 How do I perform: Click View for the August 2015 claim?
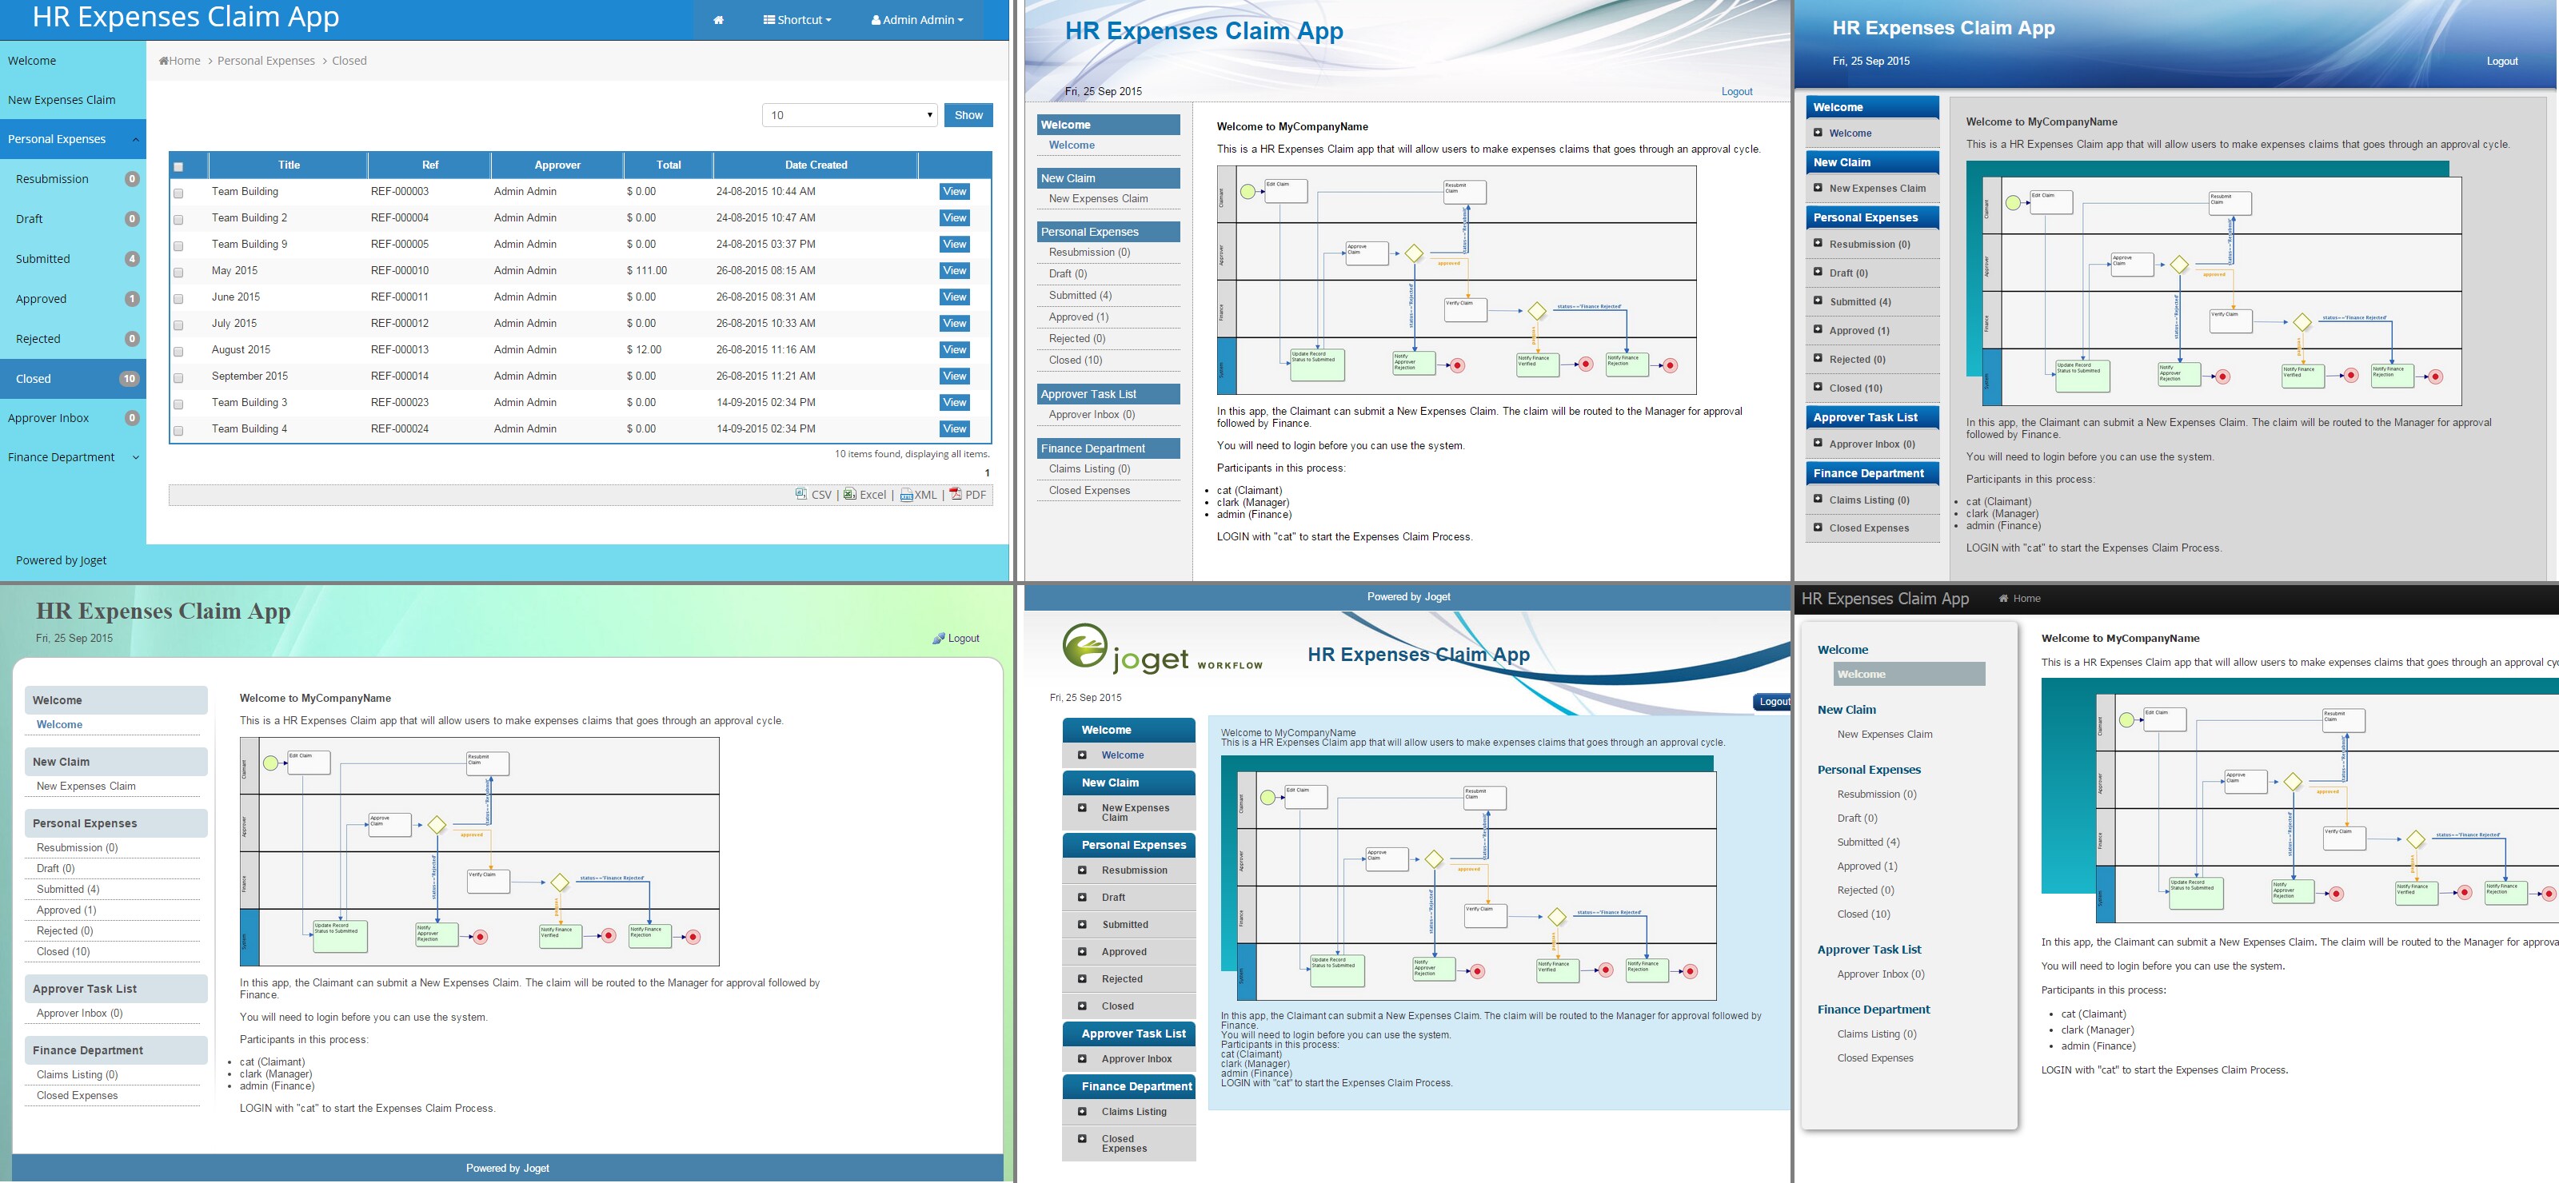954,349
